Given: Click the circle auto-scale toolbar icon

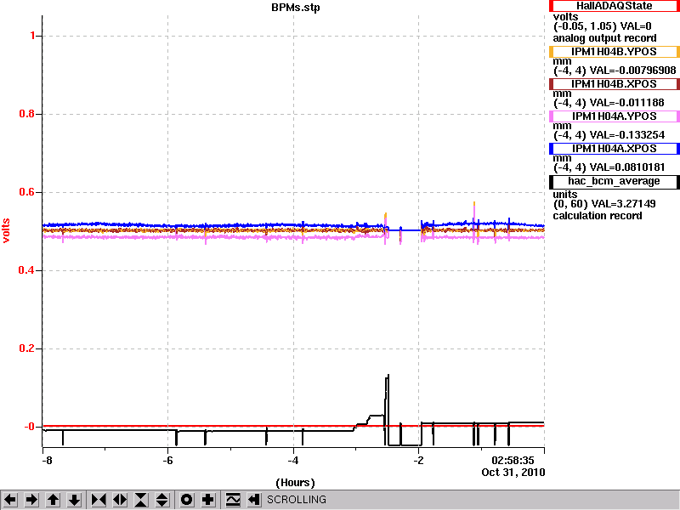Looking at the screenshot, I should point(186,500).
